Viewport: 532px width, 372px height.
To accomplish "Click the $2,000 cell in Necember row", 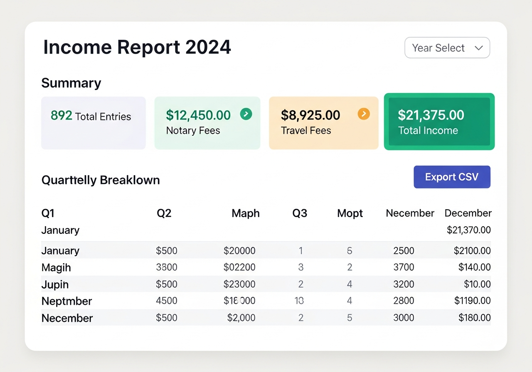I will point(241,318).
